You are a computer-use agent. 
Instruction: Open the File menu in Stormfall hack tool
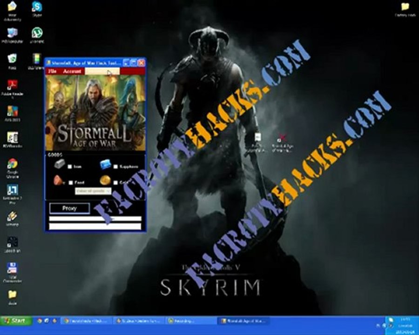[53, 71]
